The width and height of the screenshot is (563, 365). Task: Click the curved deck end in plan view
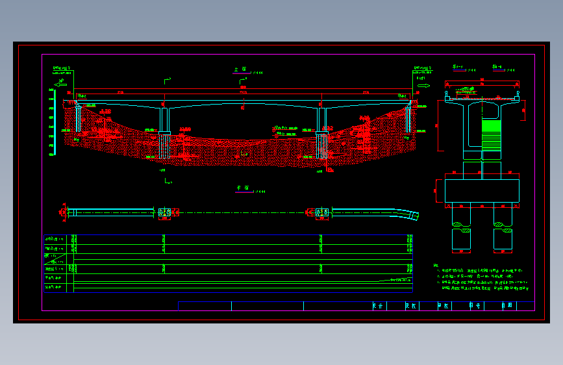pyautogui.click(x=408, y=214)
